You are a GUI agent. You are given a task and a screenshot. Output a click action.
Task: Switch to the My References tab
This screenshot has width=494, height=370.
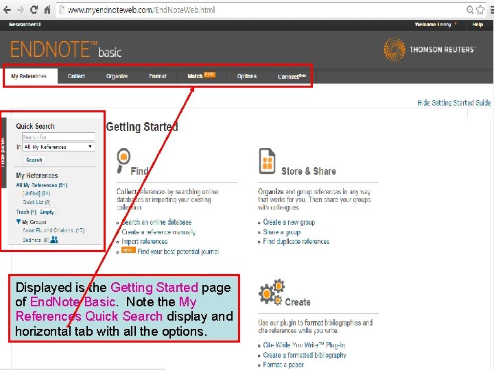pos(29,76)
